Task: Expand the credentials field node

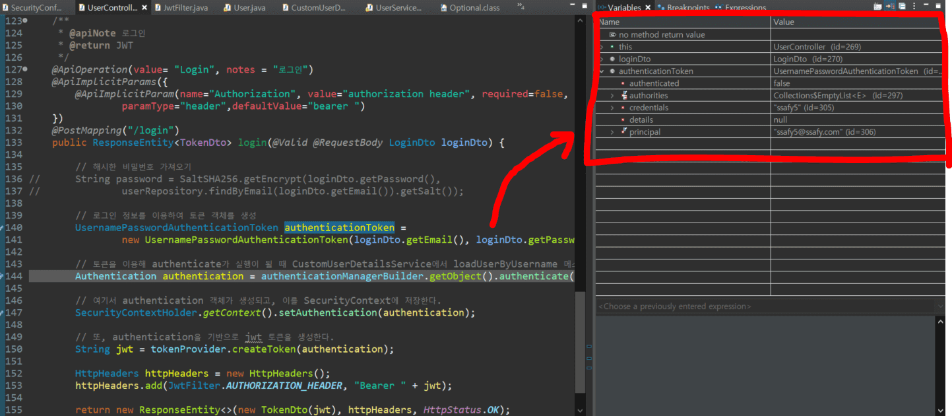Action: (x=612, y=108)
